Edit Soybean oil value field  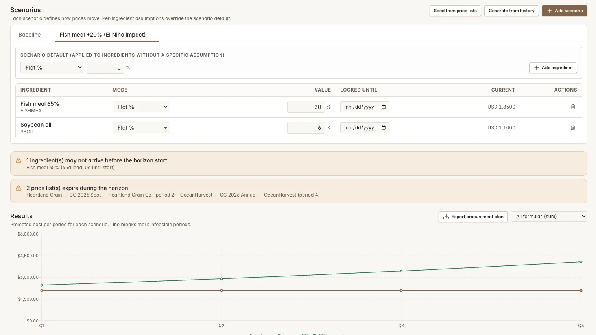pos(306,128)
